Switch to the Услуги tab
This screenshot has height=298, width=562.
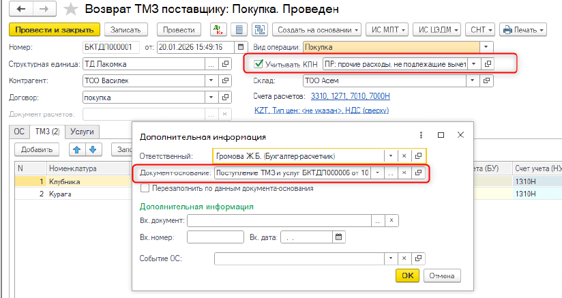click(83, 132)
